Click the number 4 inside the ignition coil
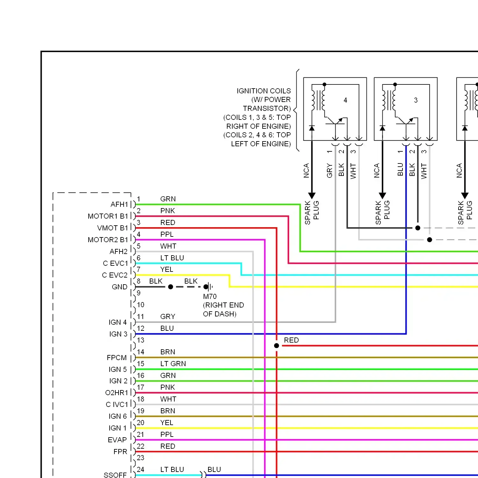The image size is (478, 478). (x=345, y=100)
